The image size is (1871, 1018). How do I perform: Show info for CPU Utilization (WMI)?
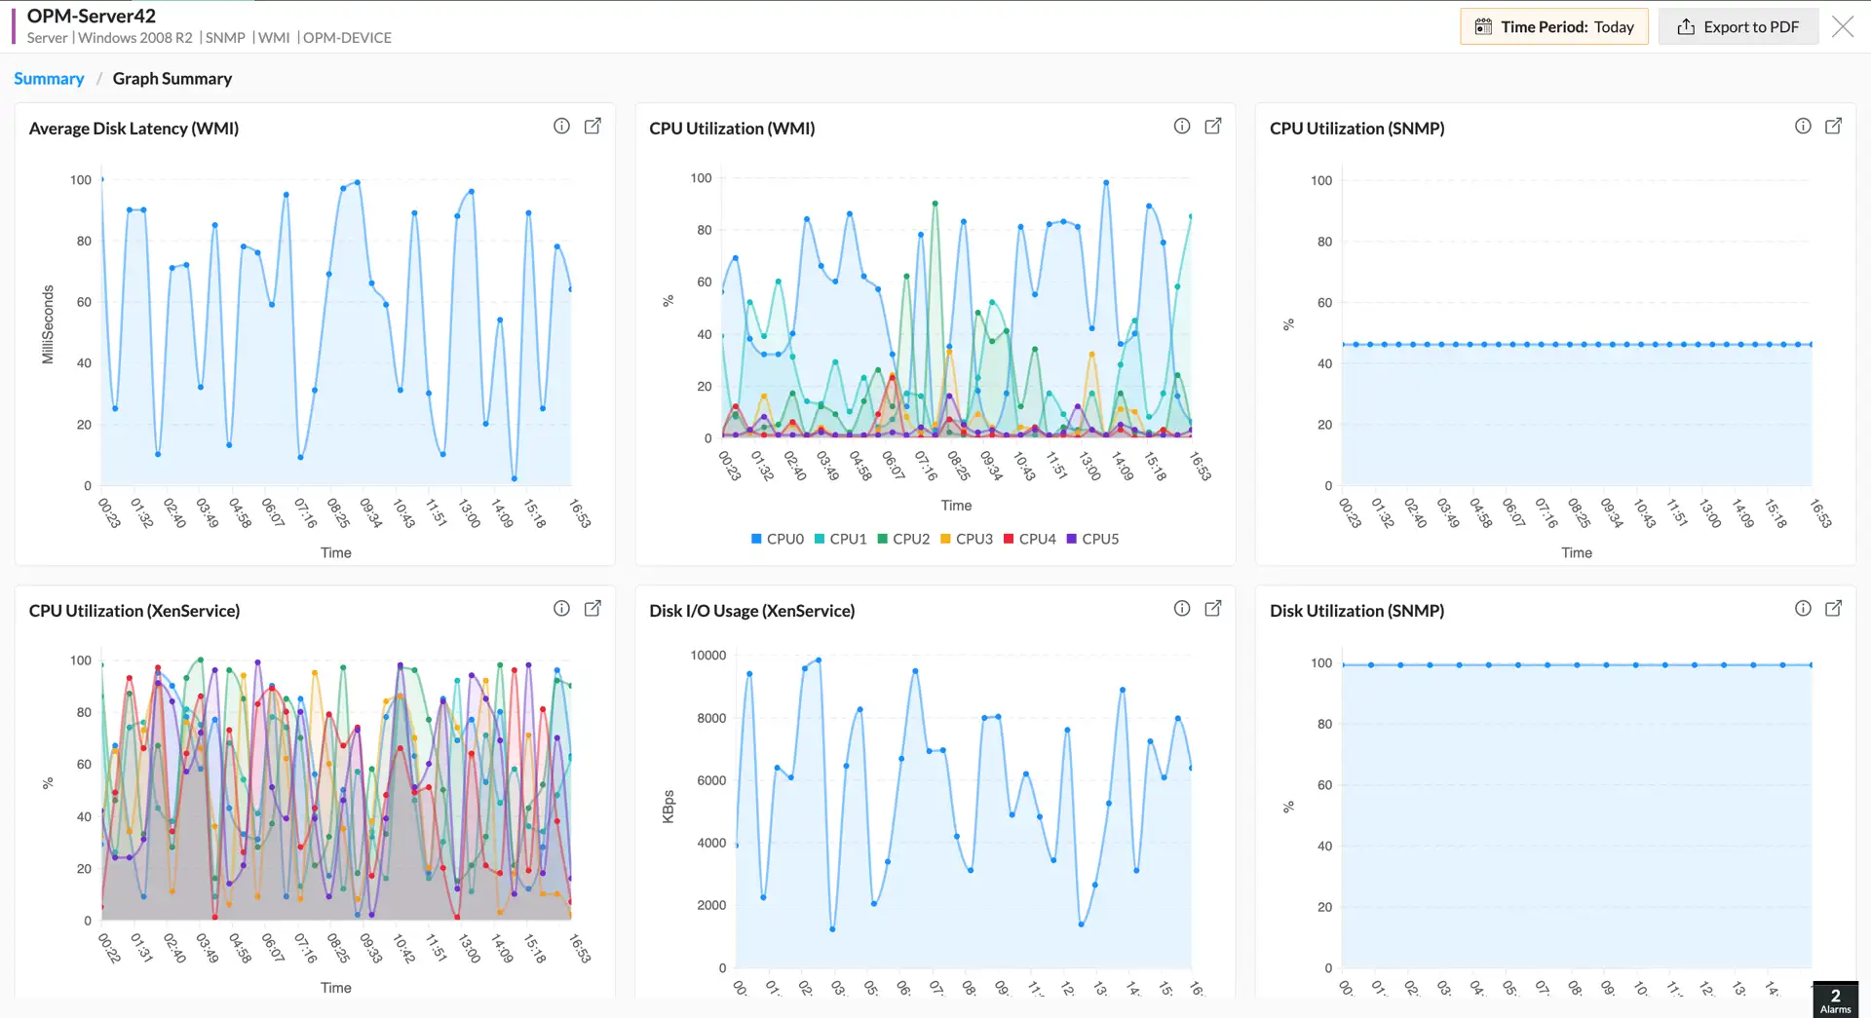click(1182, 126)
